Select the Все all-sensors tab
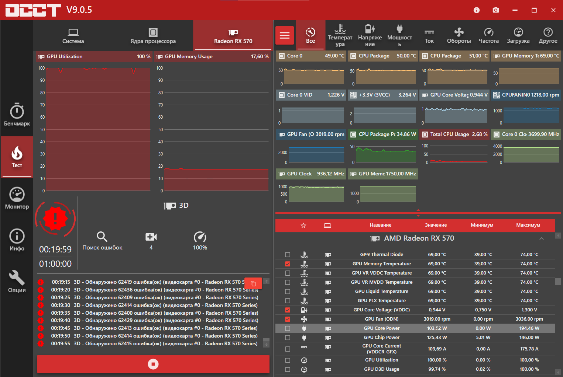 click(310, 35)
